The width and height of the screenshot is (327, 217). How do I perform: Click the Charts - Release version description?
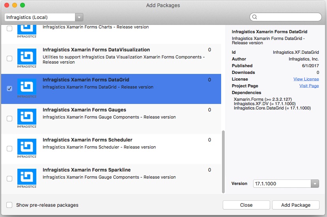(x=96, y=27)
